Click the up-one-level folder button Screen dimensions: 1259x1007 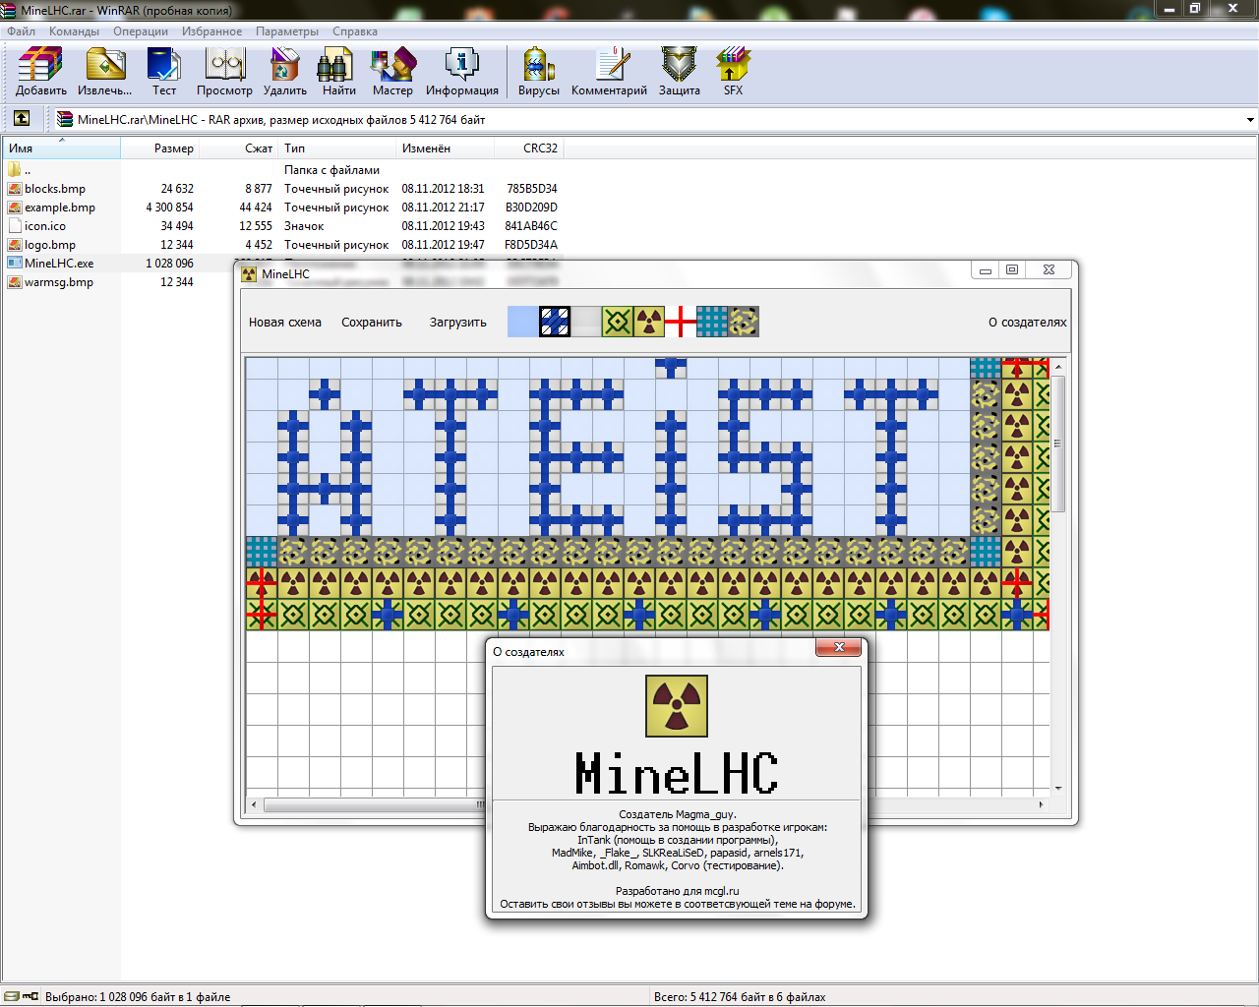[22, 119]
